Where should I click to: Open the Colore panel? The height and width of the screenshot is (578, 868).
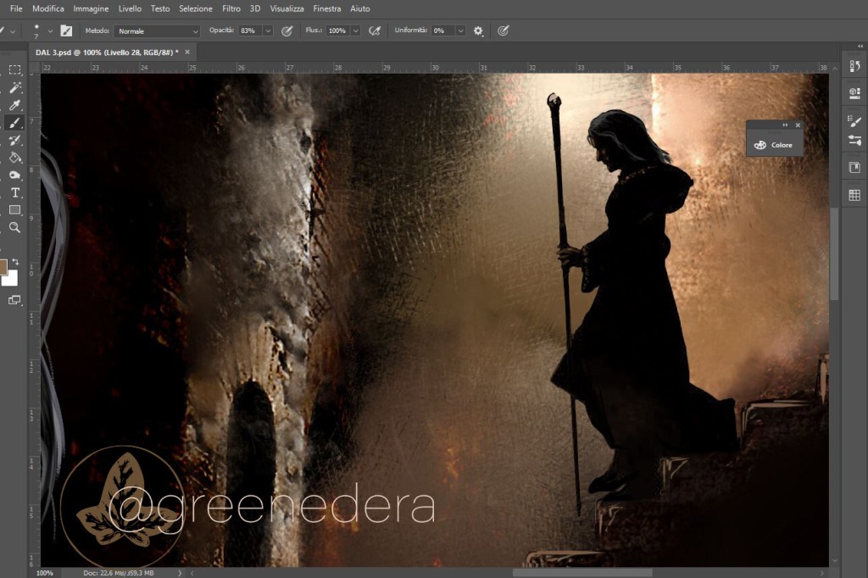tap(774, 145)
